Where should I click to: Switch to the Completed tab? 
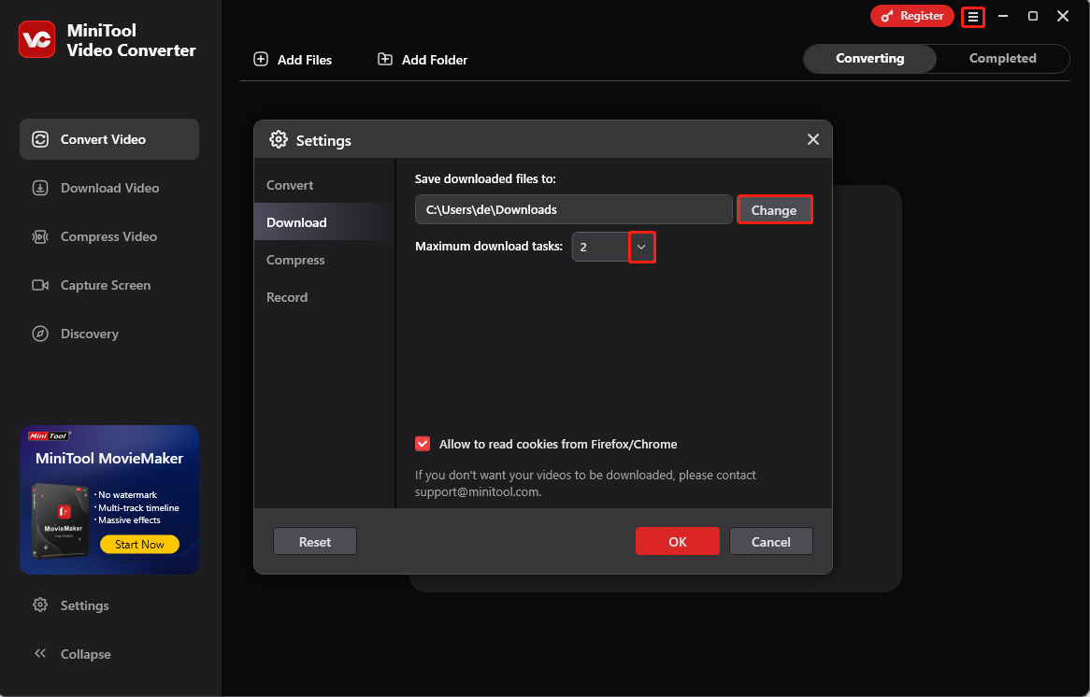pyautogui.click(x=1002, y=58)
